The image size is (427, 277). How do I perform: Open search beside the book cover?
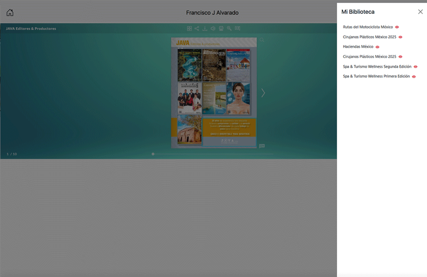(x=261, y=40)
